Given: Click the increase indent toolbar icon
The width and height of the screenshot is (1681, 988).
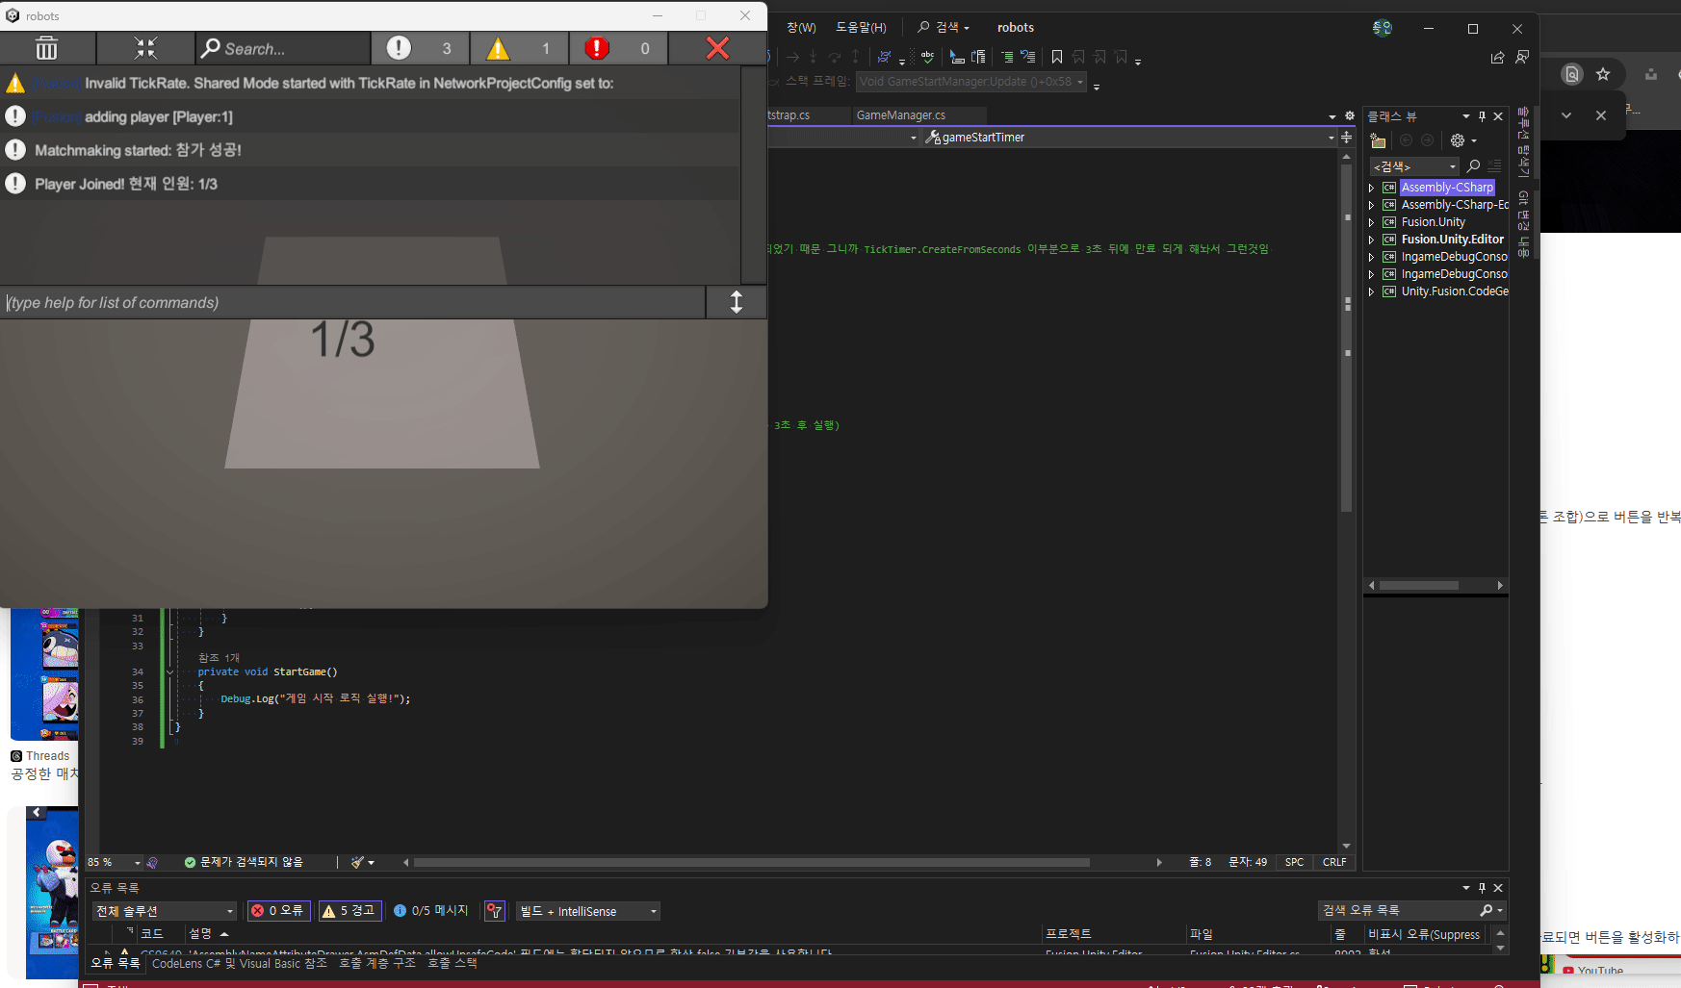Looking at the screenshot, I should point(1007,57).
